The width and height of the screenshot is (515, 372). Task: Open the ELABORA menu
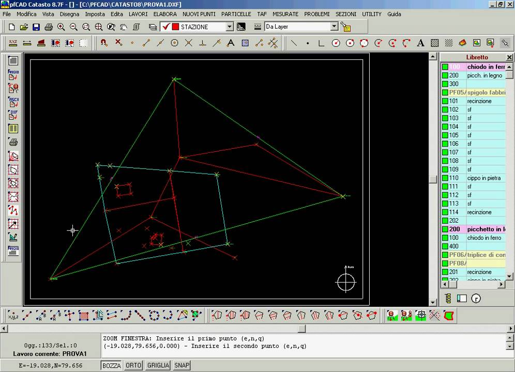point(165,14)
